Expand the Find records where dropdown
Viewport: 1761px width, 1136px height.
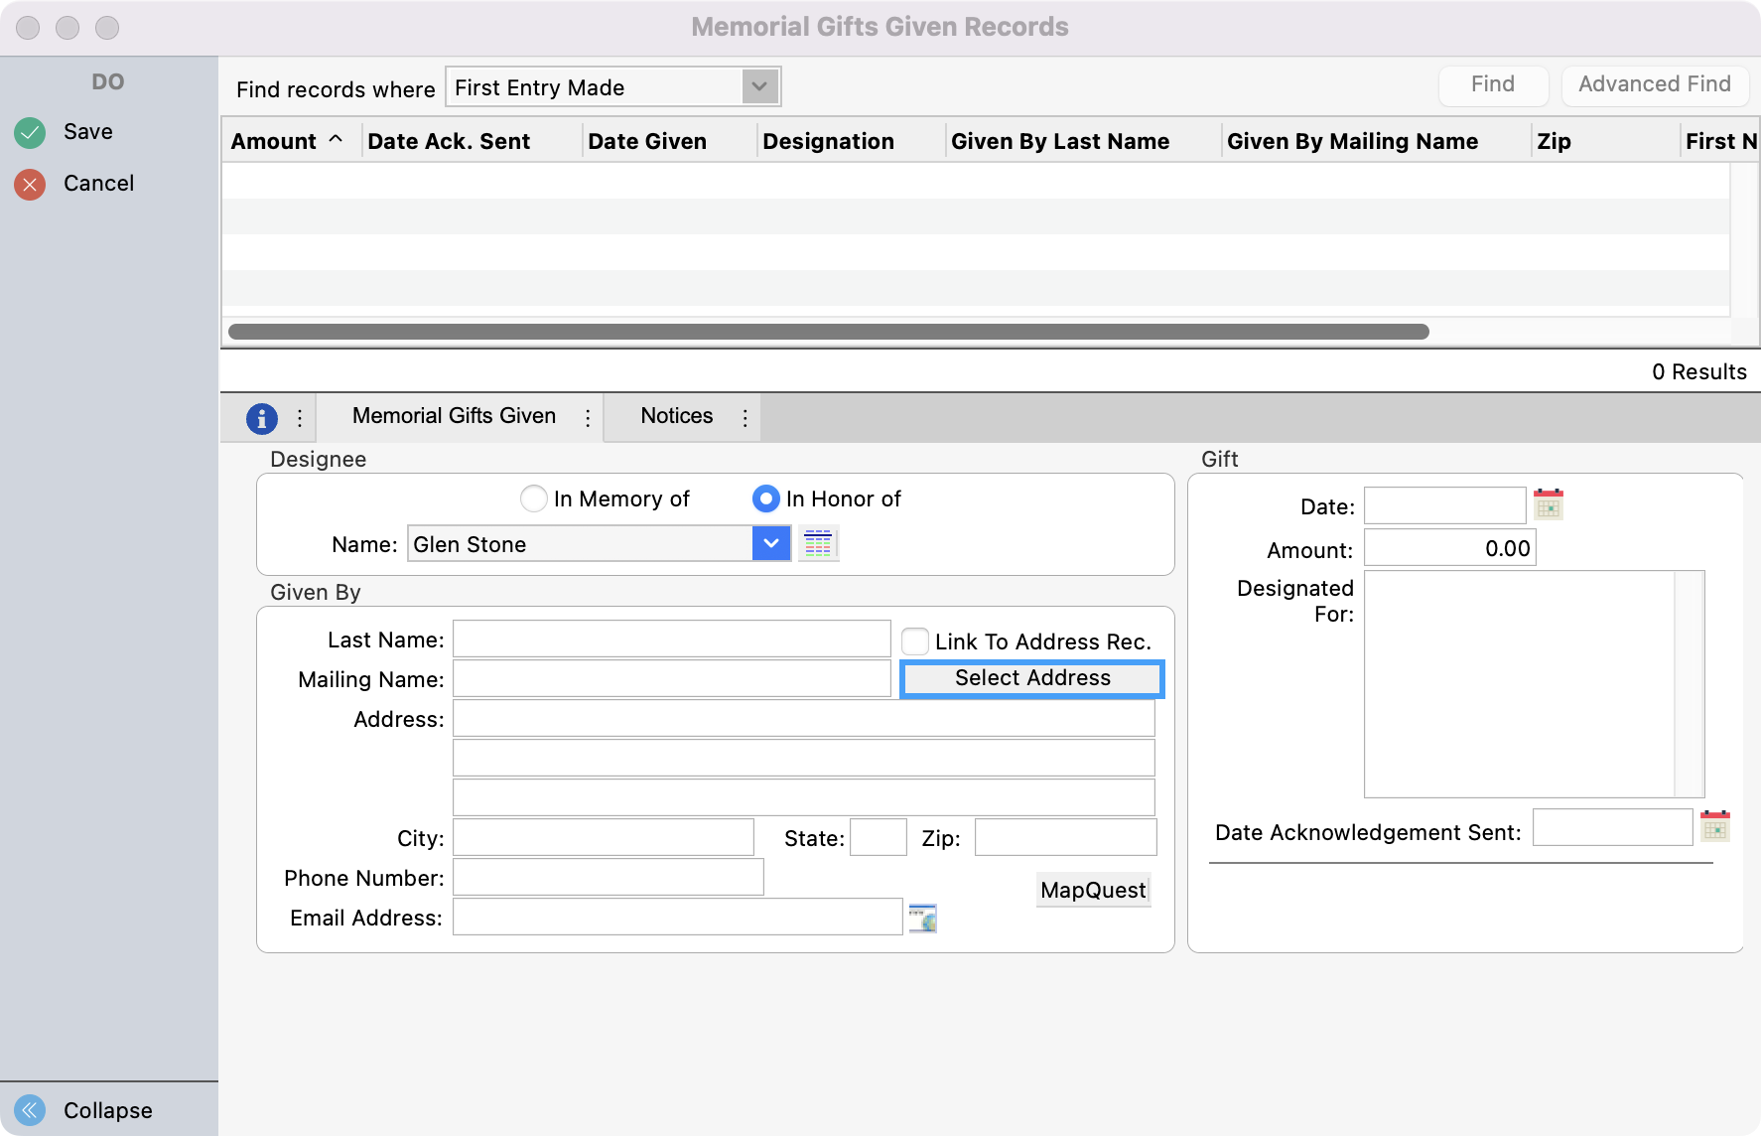[x=759, y=87]
